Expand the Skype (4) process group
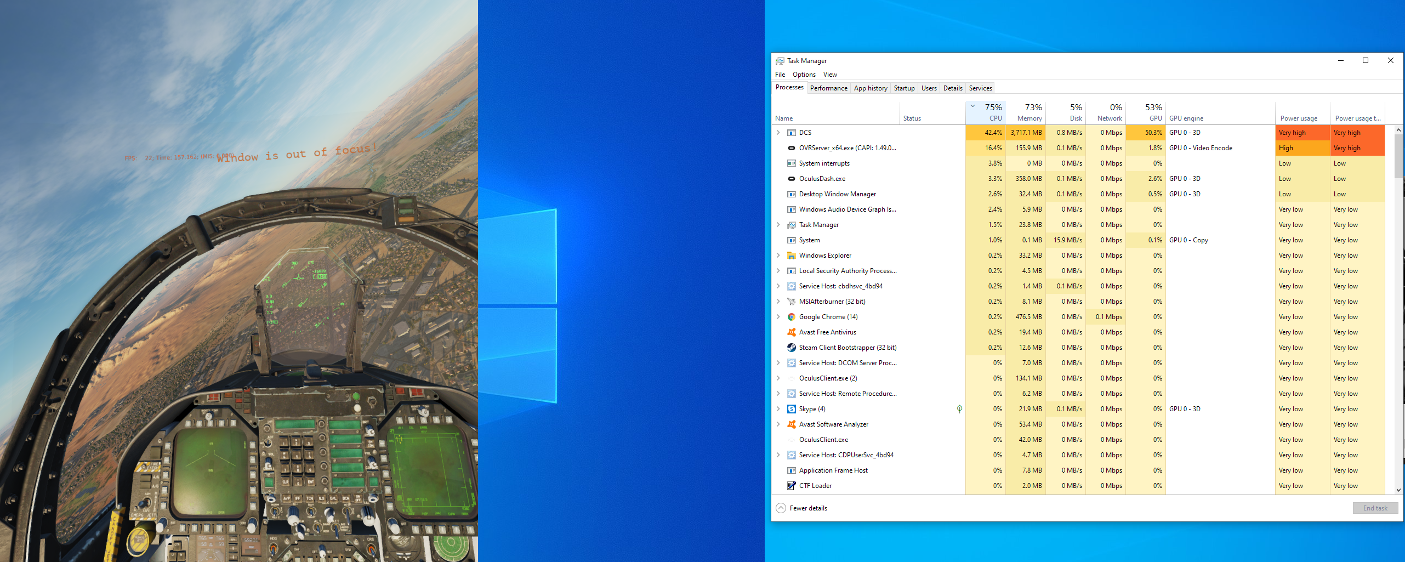This screenshot has width=1405, height=562. pos(778,409)
